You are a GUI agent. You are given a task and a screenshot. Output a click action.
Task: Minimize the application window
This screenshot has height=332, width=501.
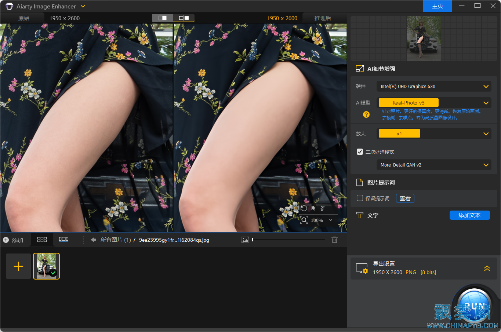(x=462, y=6)
